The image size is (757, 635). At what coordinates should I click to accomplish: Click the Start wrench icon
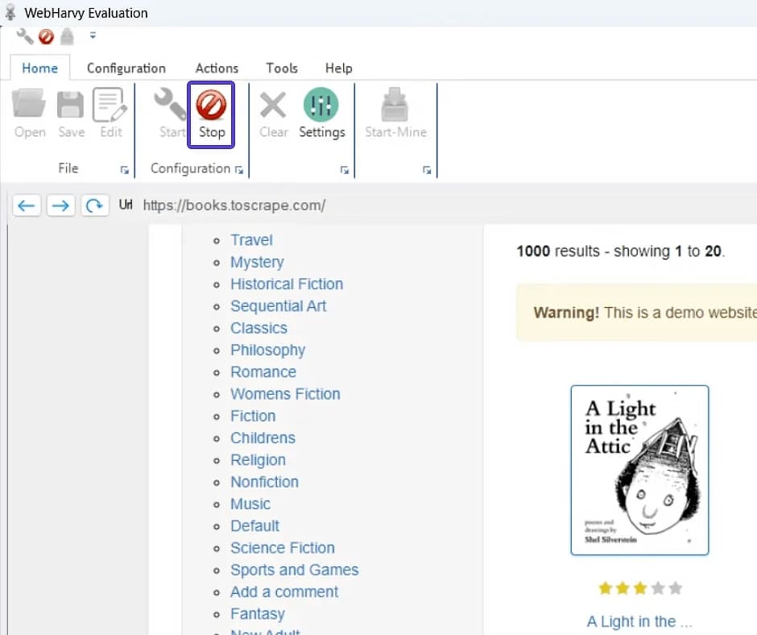click(171, 106)
